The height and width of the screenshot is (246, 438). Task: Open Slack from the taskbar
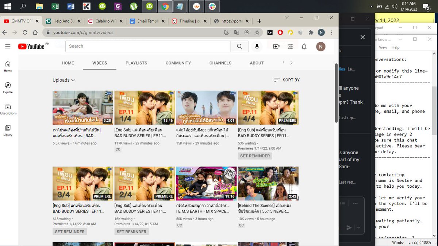coord(212,6)
